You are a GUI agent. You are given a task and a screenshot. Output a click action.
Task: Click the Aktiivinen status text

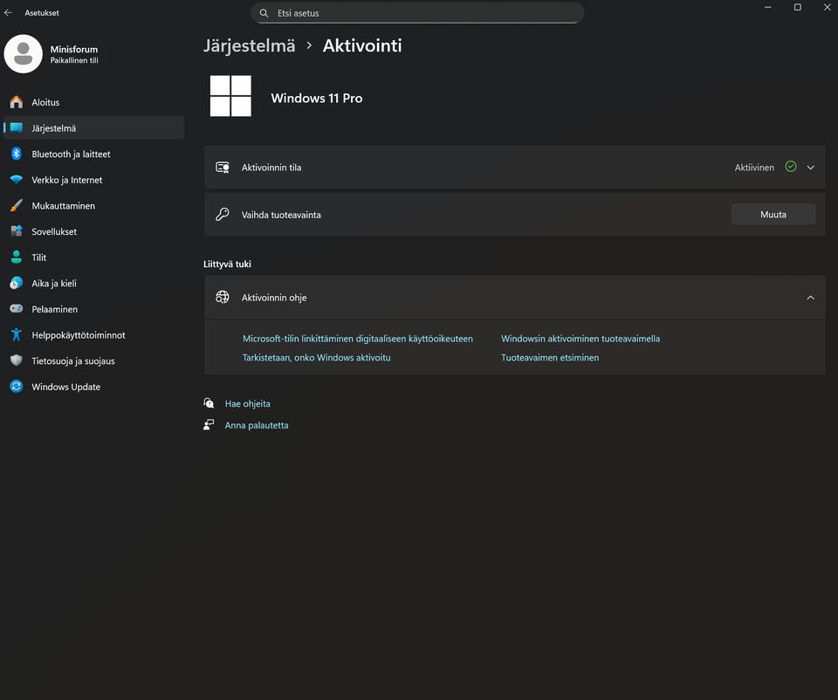point(754,168)
